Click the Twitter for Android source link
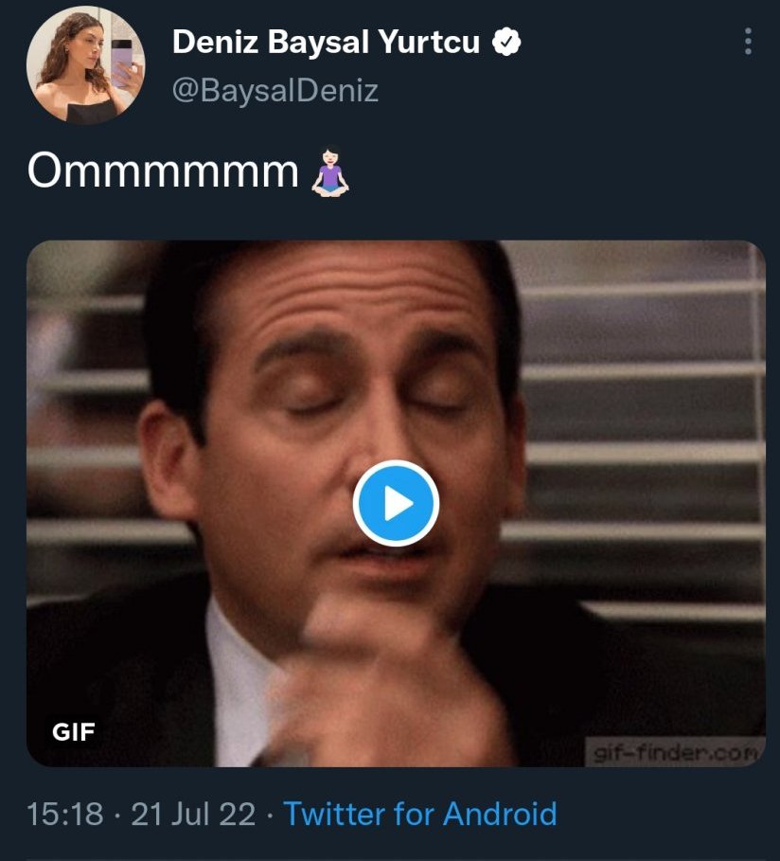 [420, 814]
